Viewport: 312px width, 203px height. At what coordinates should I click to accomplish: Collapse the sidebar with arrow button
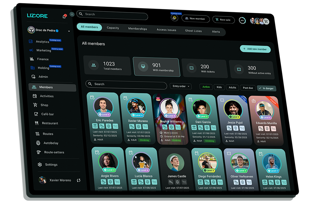click(x=72, y=15)
